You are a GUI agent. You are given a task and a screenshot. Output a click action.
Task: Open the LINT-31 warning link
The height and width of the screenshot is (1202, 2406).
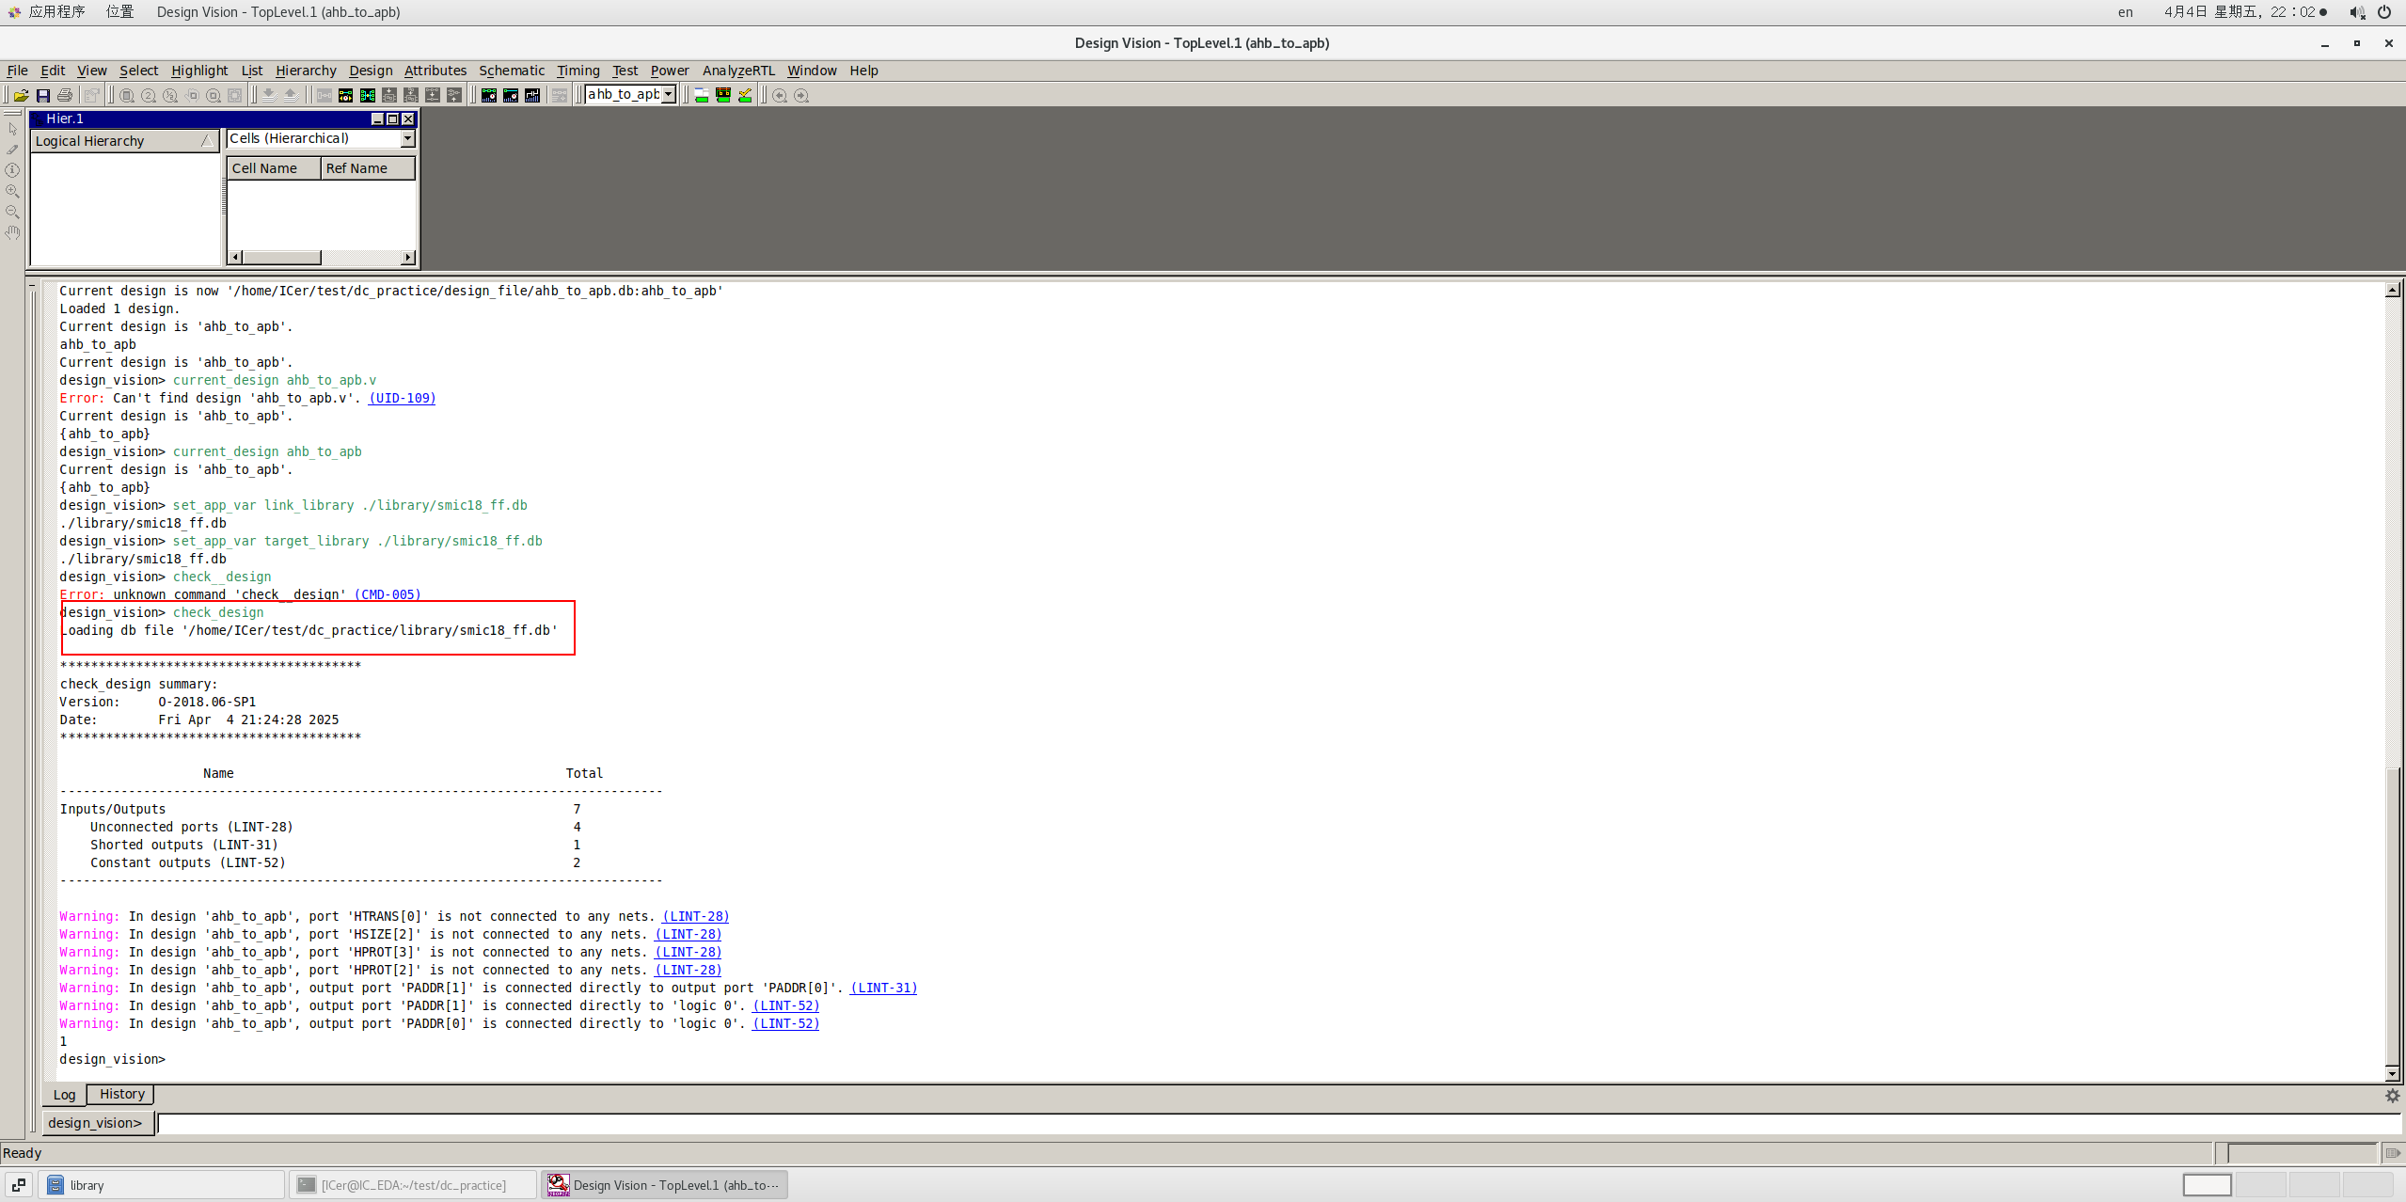[x=883, y=988]
